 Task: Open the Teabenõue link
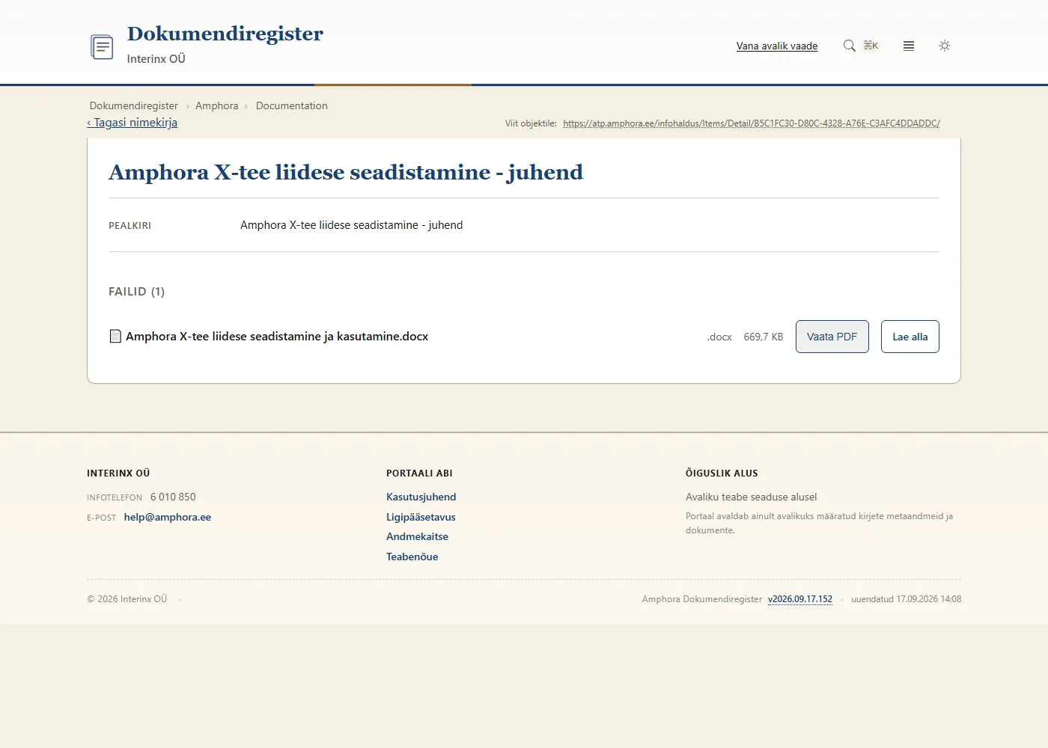pos(412,557)
